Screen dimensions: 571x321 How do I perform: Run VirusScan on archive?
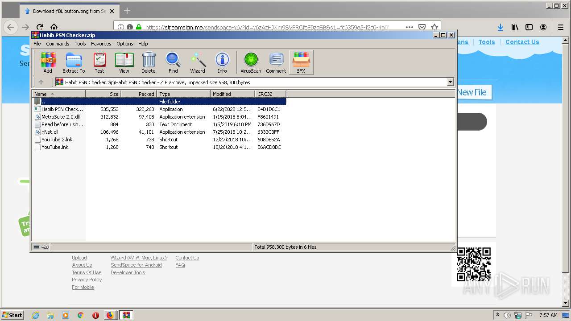(251, 62)
